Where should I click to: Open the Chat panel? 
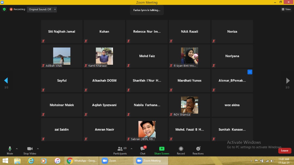tap(143, 150)
